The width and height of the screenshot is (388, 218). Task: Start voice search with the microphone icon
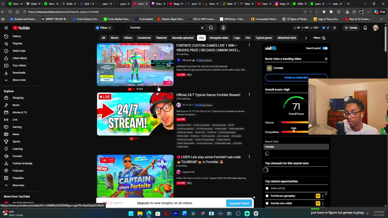(223, 28)
